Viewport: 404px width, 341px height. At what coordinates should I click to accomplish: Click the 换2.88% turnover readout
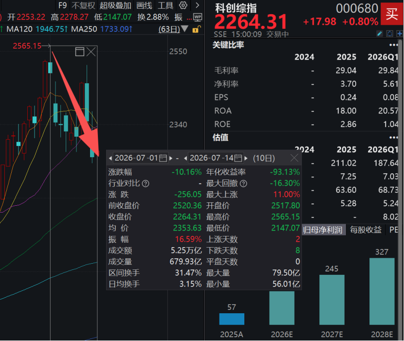point(153,17)
